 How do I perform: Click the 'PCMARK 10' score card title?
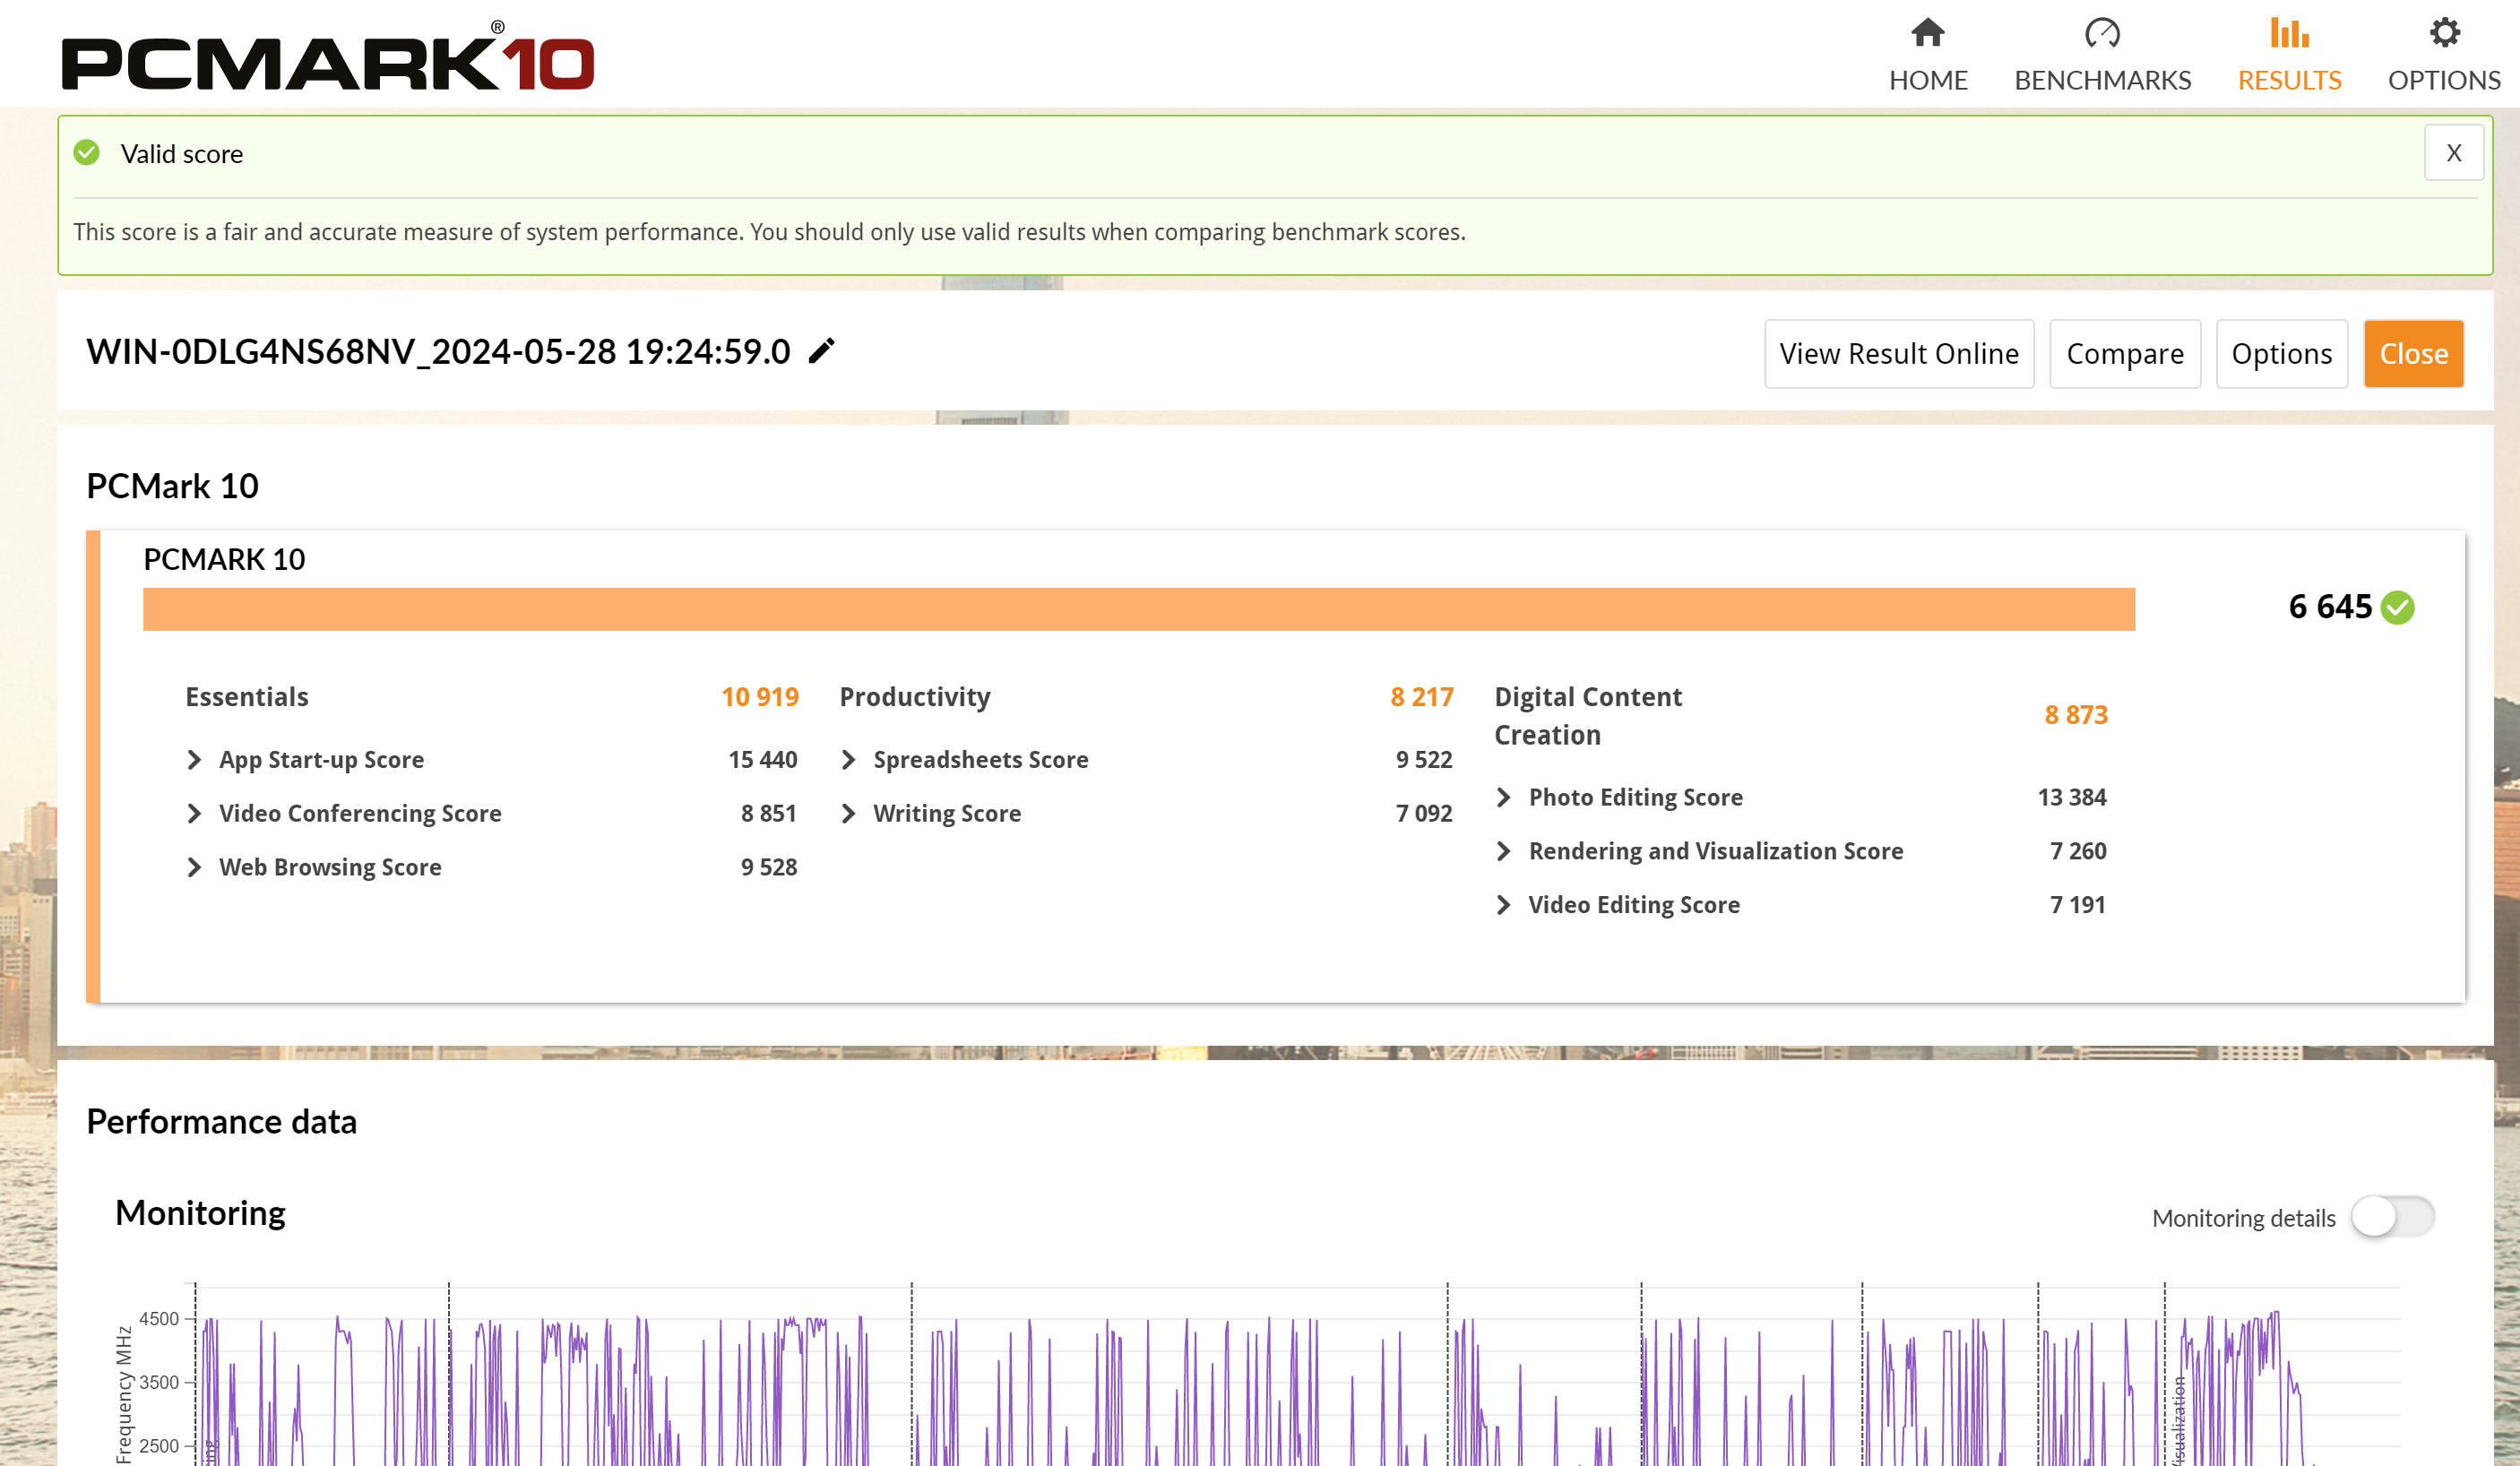(224, 559)
